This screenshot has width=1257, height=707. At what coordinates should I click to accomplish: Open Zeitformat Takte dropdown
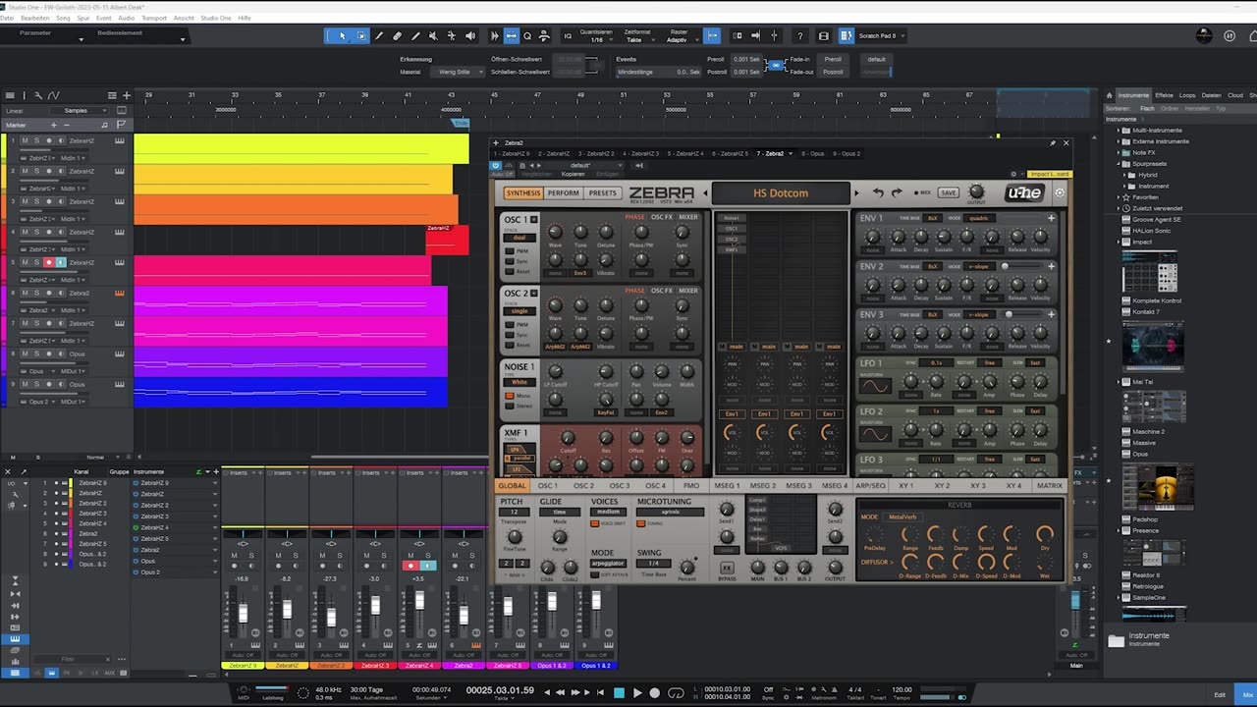[x=637, y=36]
